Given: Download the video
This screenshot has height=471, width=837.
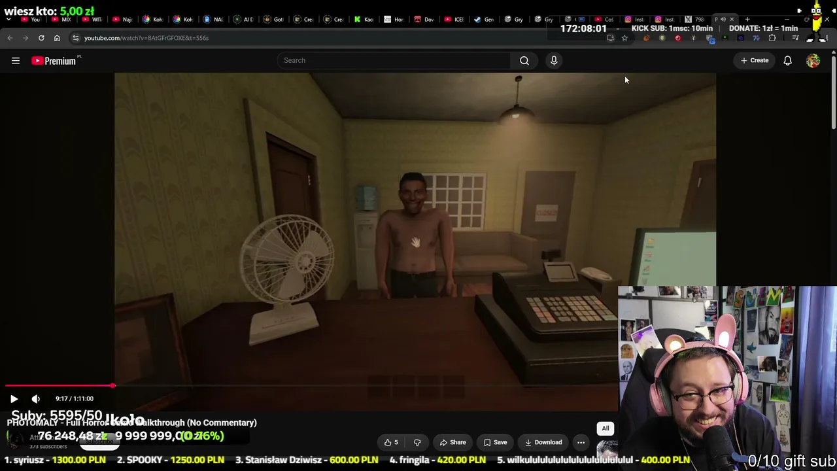Looking at the screenshot, I should point(542,443).
